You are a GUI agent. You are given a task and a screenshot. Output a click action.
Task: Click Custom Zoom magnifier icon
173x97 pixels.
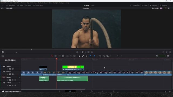107,56
